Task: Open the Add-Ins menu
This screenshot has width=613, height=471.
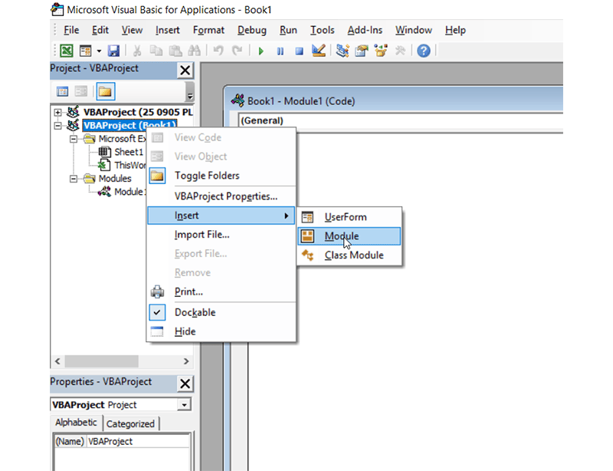Action: click(x=365, y=30)
